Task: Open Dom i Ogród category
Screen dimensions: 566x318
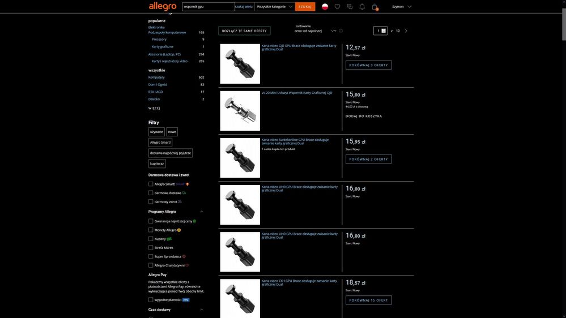Action: click(158, 85)
